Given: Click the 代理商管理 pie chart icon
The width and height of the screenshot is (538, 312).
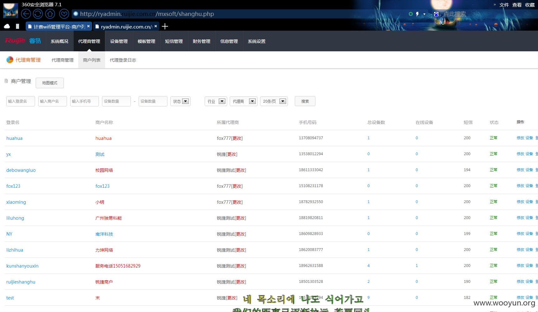Looking at the screenshot, I should point(10,60).
